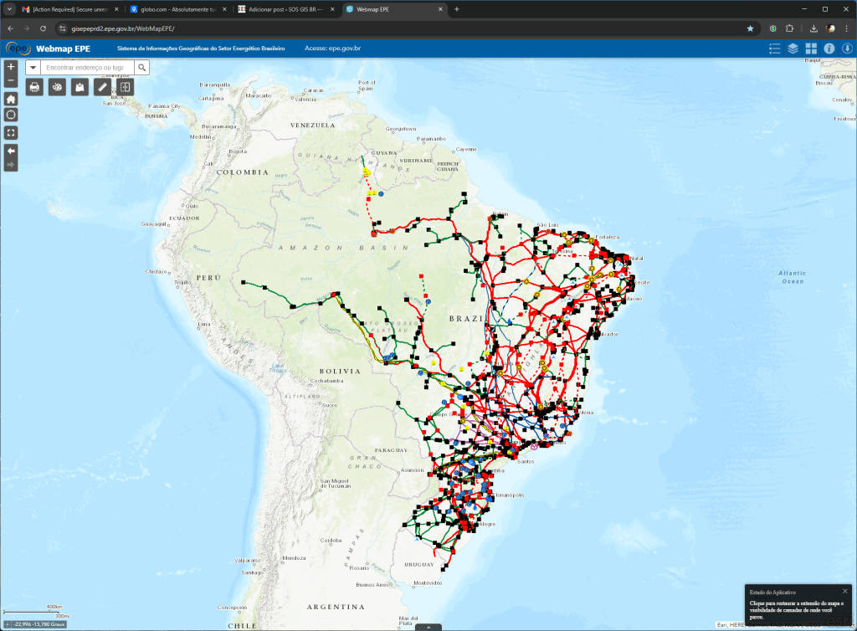Click the Home default extent button
This screenshot has height=631, width=857.
[x=11, y=99]
